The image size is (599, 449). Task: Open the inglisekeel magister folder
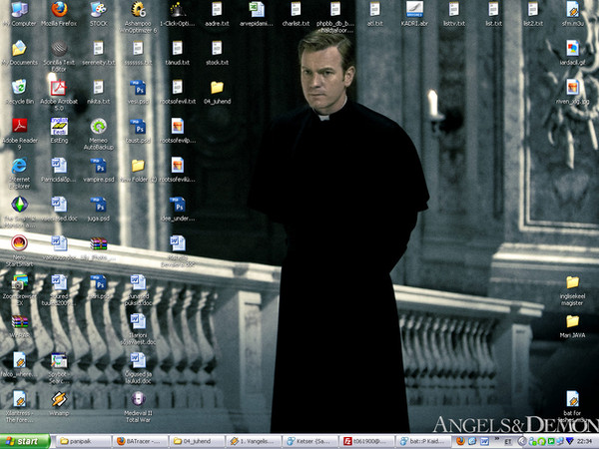pyautogui.click(x=572, y=283)
